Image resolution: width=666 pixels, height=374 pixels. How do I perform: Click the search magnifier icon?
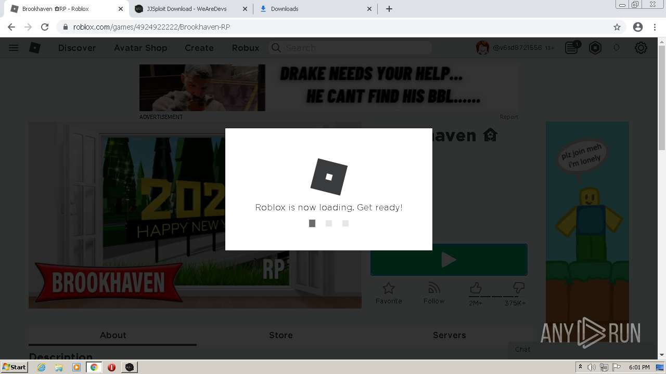(276, 48)
